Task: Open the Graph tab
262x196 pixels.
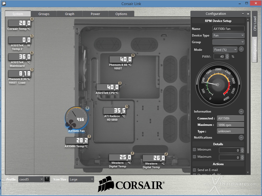Action: tap(70, 14)
